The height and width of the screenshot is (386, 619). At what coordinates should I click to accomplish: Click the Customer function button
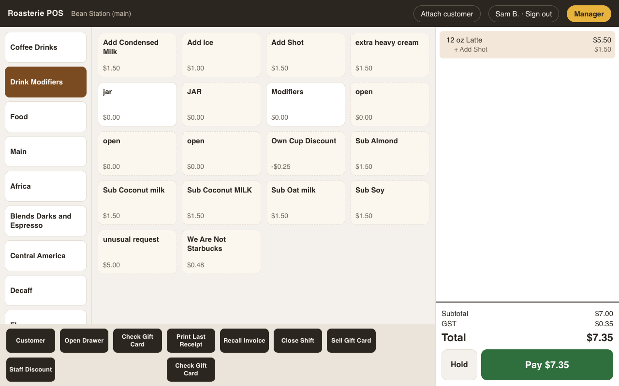(30, 341)
